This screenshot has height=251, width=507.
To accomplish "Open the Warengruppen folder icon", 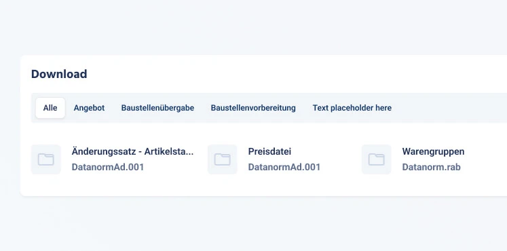I will 377,159.
